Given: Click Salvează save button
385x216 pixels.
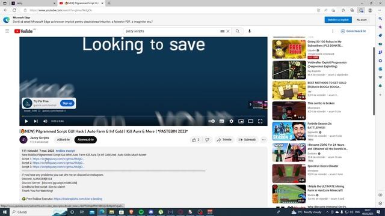Looking at the screenshot, I should coord(247,140).
